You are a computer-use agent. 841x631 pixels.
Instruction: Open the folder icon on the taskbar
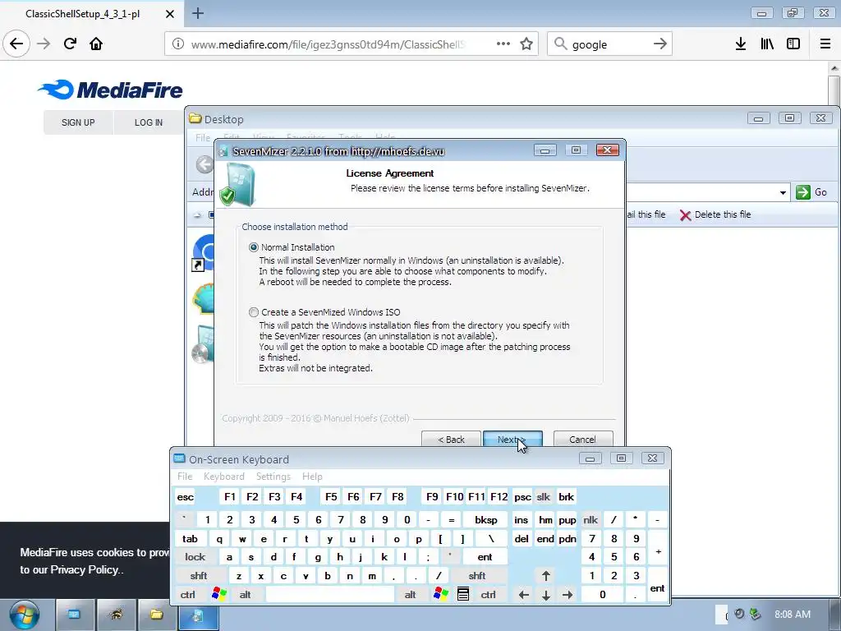click(x=157, y=615)
